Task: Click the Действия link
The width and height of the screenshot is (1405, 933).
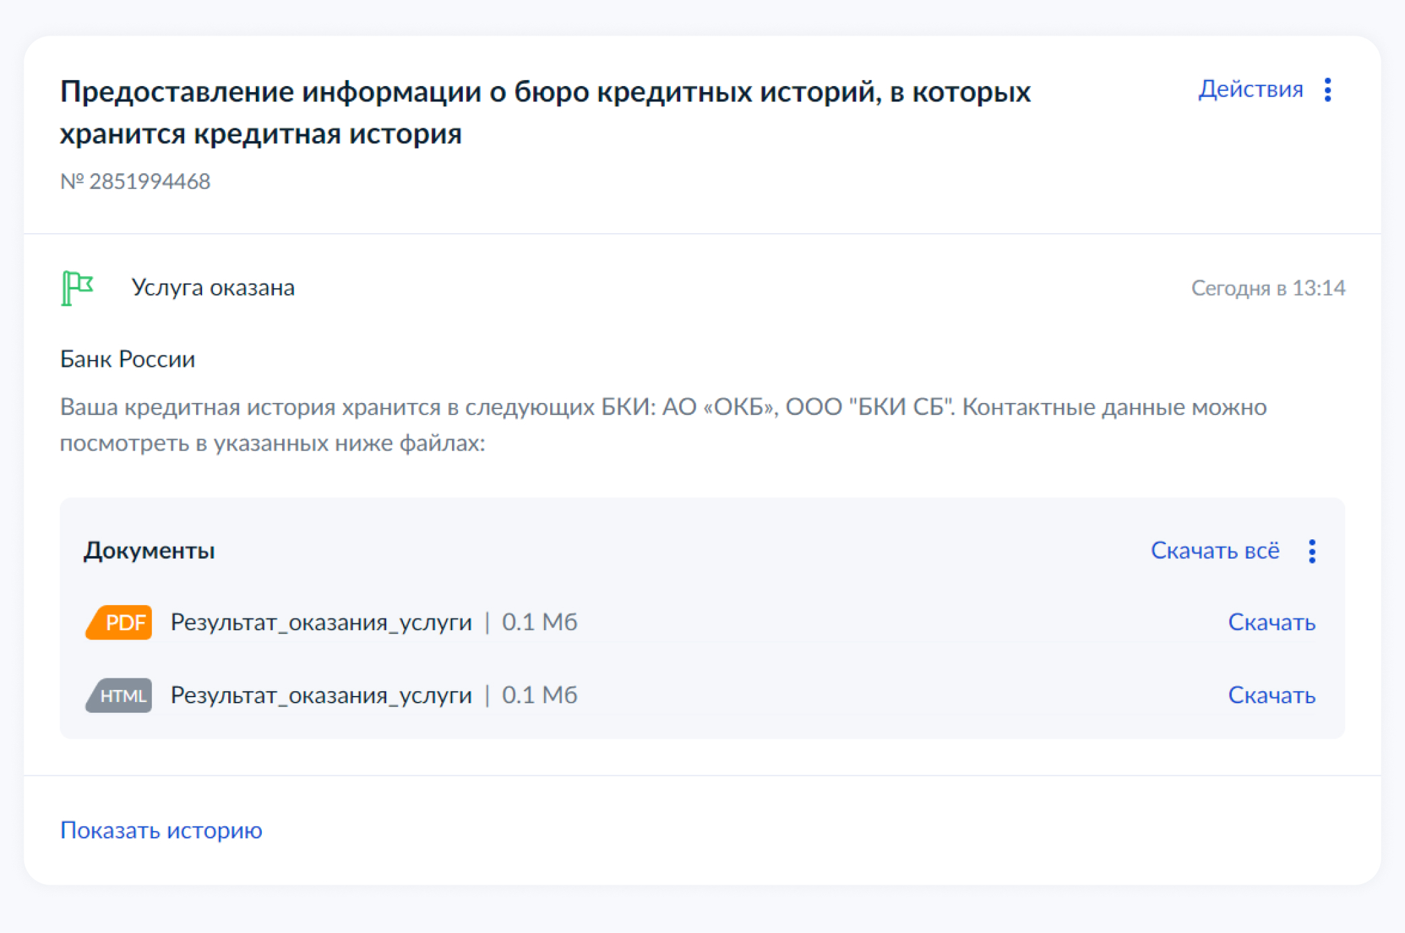Action: [1251, 89]
